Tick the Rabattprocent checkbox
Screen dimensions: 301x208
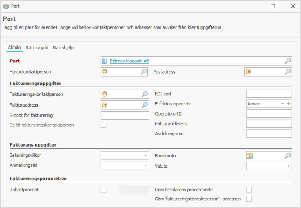(x=103, y=190)
